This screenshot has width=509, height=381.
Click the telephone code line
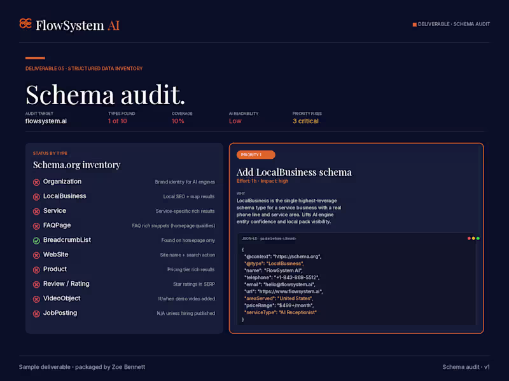coord(282,277)
